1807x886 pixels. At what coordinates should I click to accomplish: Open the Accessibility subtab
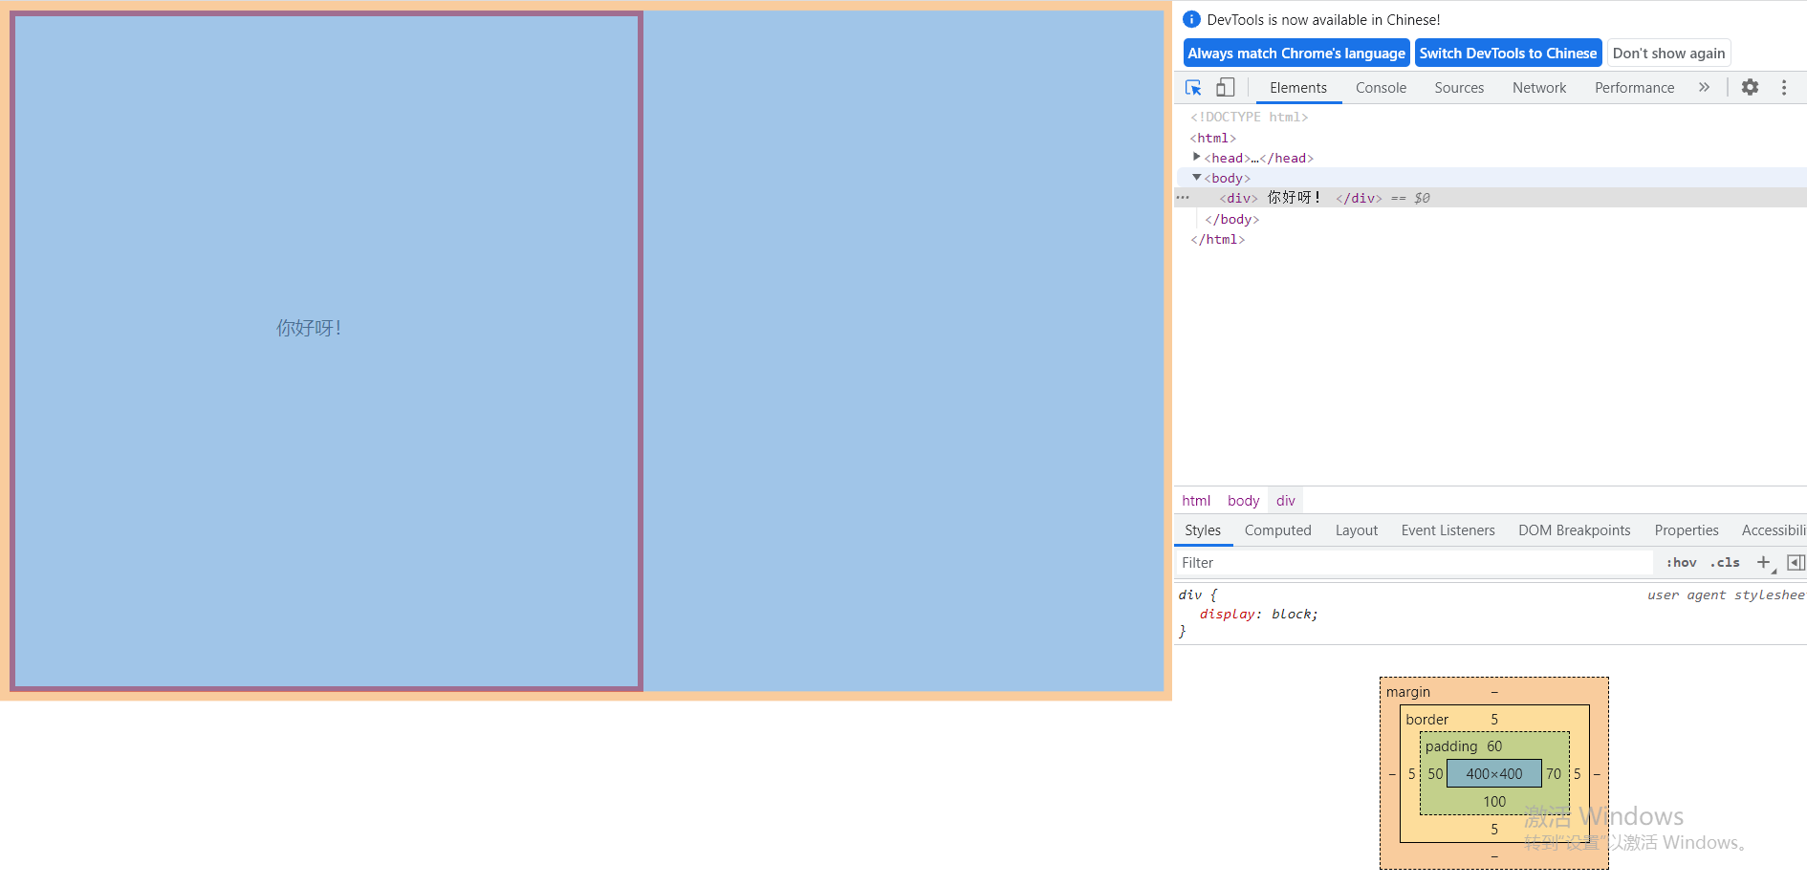[1774, 530]
